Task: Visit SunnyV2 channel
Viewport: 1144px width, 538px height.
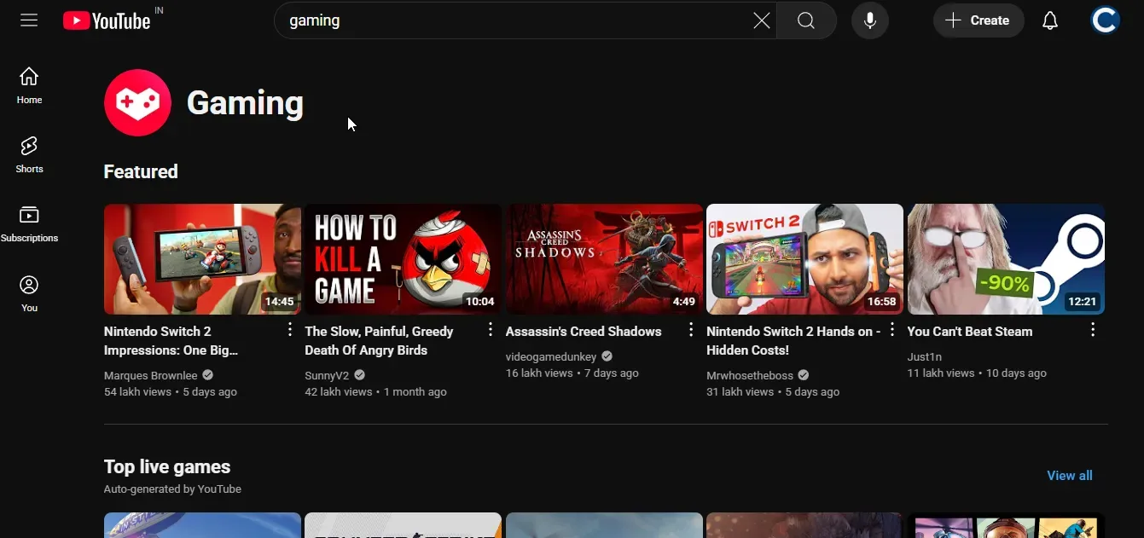Action: tap(327, 375)
